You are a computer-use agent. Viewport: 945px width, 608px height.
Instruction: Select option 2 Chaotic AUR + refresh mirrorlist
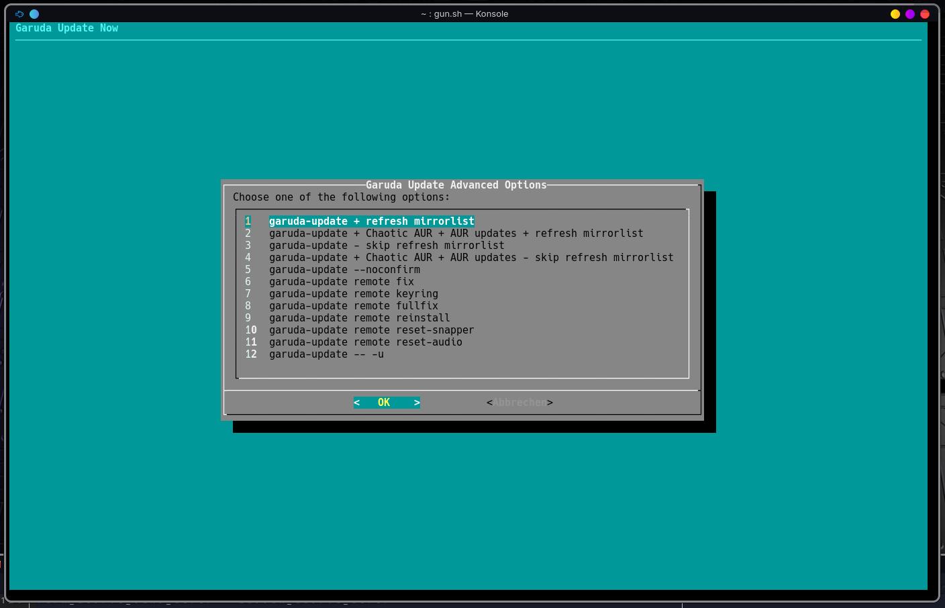pyautogui.click(x=444, y=234)
